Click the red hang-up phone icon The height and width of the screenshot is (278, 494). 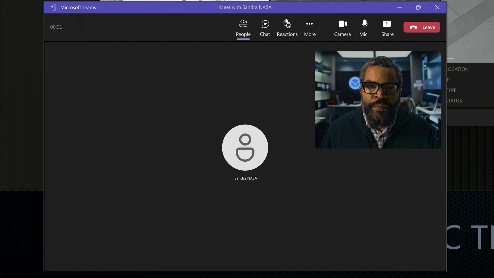pos(413,27)
